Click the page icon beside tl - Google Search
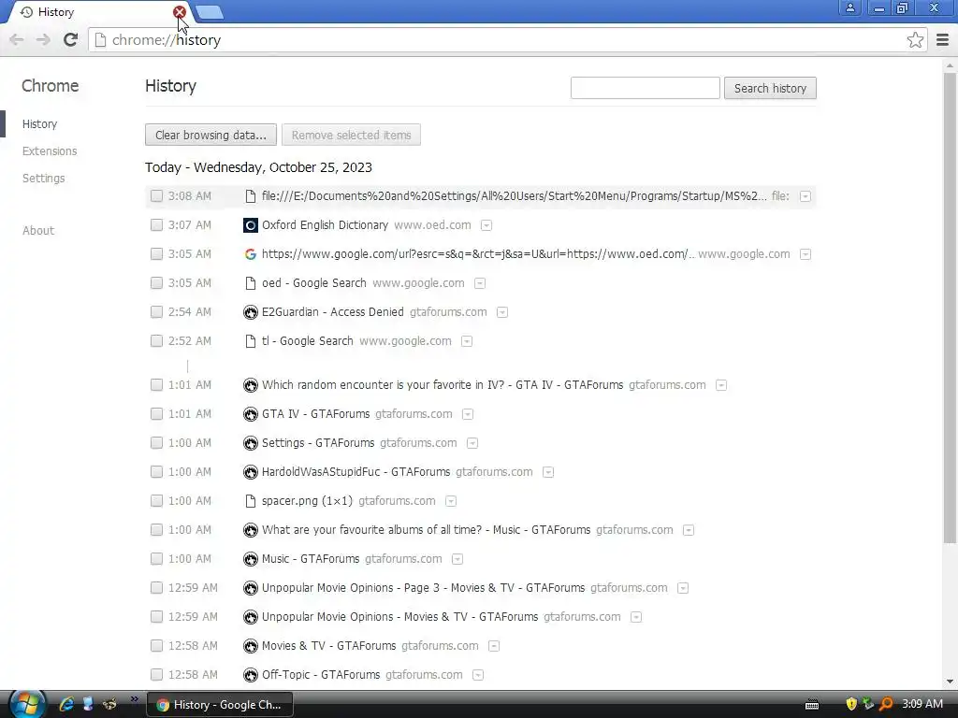This screenshot has width=958, height=718. (251, 341)
